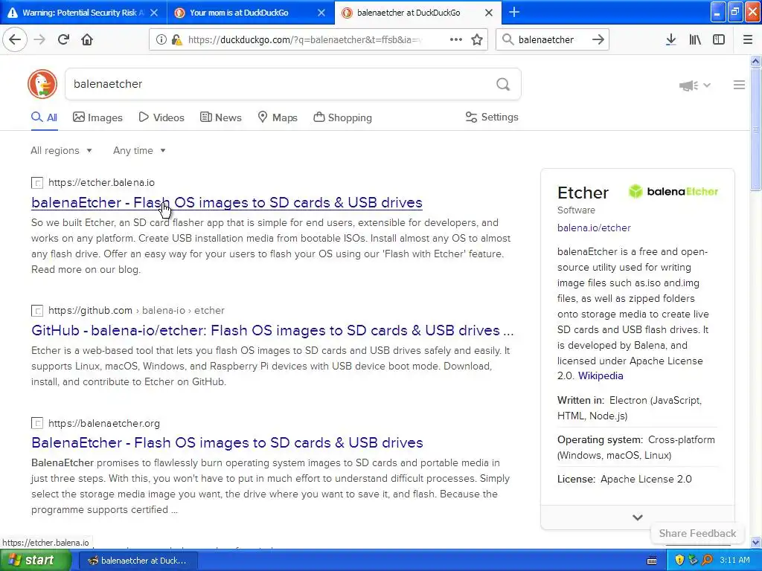762x571 pixels.
Task: Click the scrollbar down arrow
Action: [x=755, y=542]
